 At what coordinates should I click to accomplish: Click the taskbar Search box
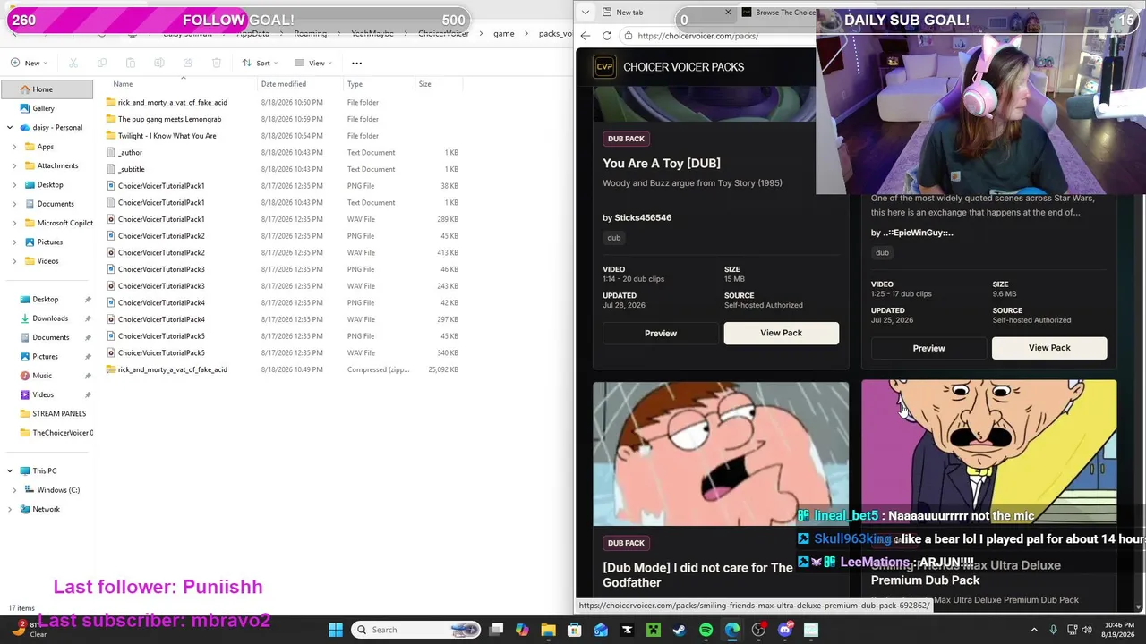tap(417, 630)
